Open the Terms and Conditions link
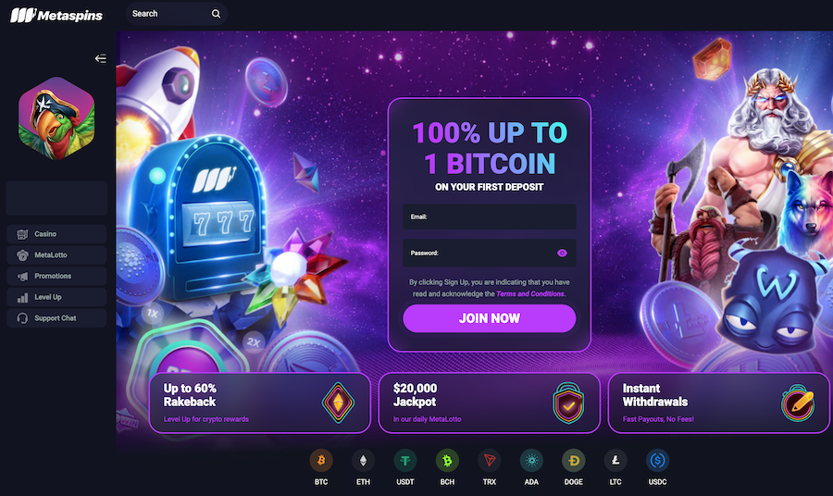Image resolution: width=833 pixels, height=496 pixels. [x=530, y=293]
